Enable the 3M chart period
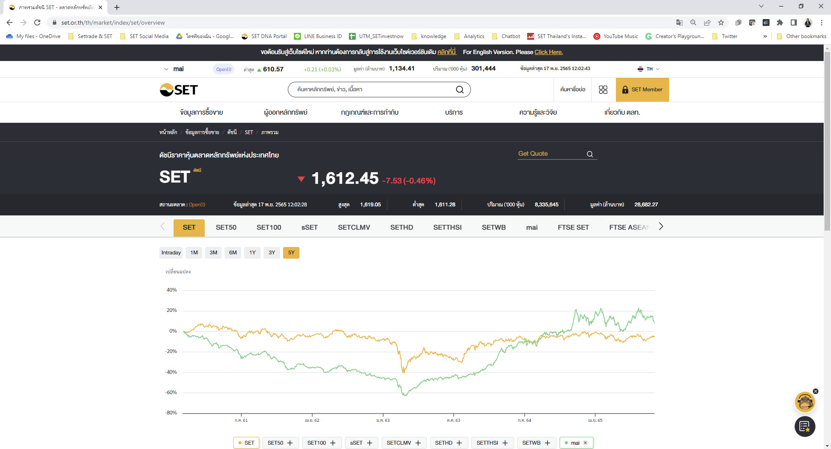 213,253
